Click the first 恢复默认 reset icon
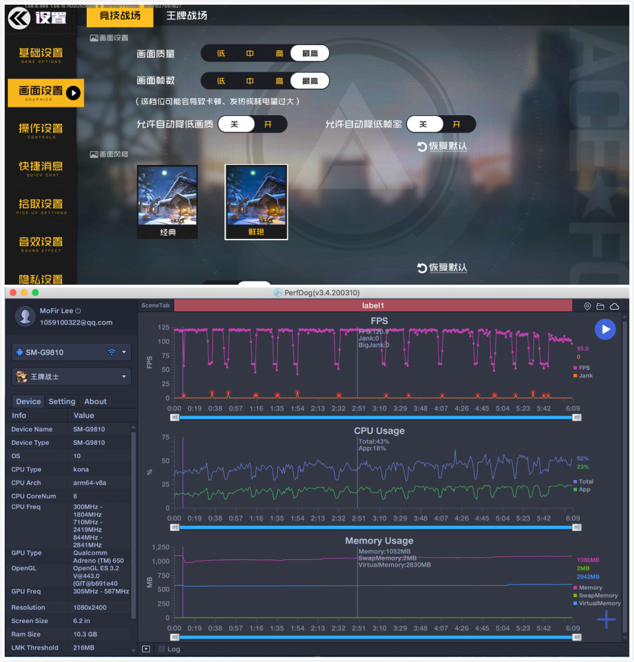This screenshot has height=662, width=634. 422,146
